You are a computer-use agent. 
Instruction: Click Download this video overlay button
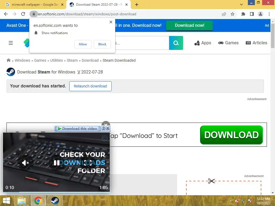point(78,128)
